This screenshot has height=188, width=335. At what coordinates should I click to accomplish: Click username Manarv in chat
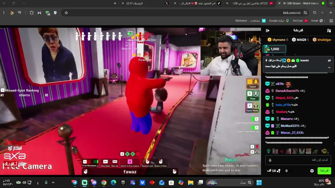click(x=287, y=119)
